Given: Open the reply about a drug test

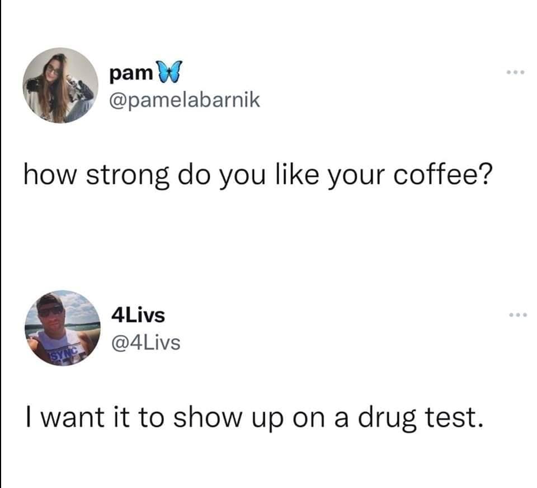Looking at the screenshot, I should click(255, 417).
